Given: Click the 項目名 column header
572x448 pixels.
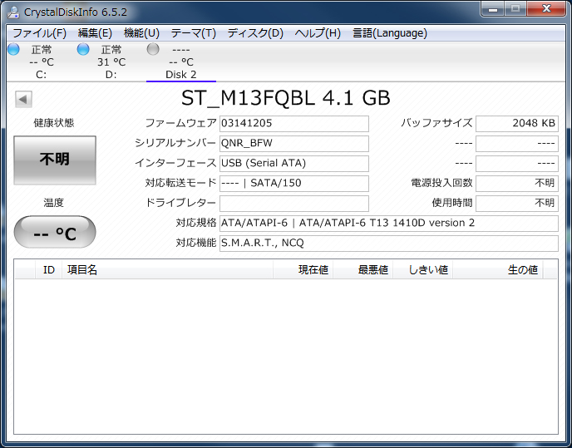Looking at the screenshot, I should click(167, 270).
